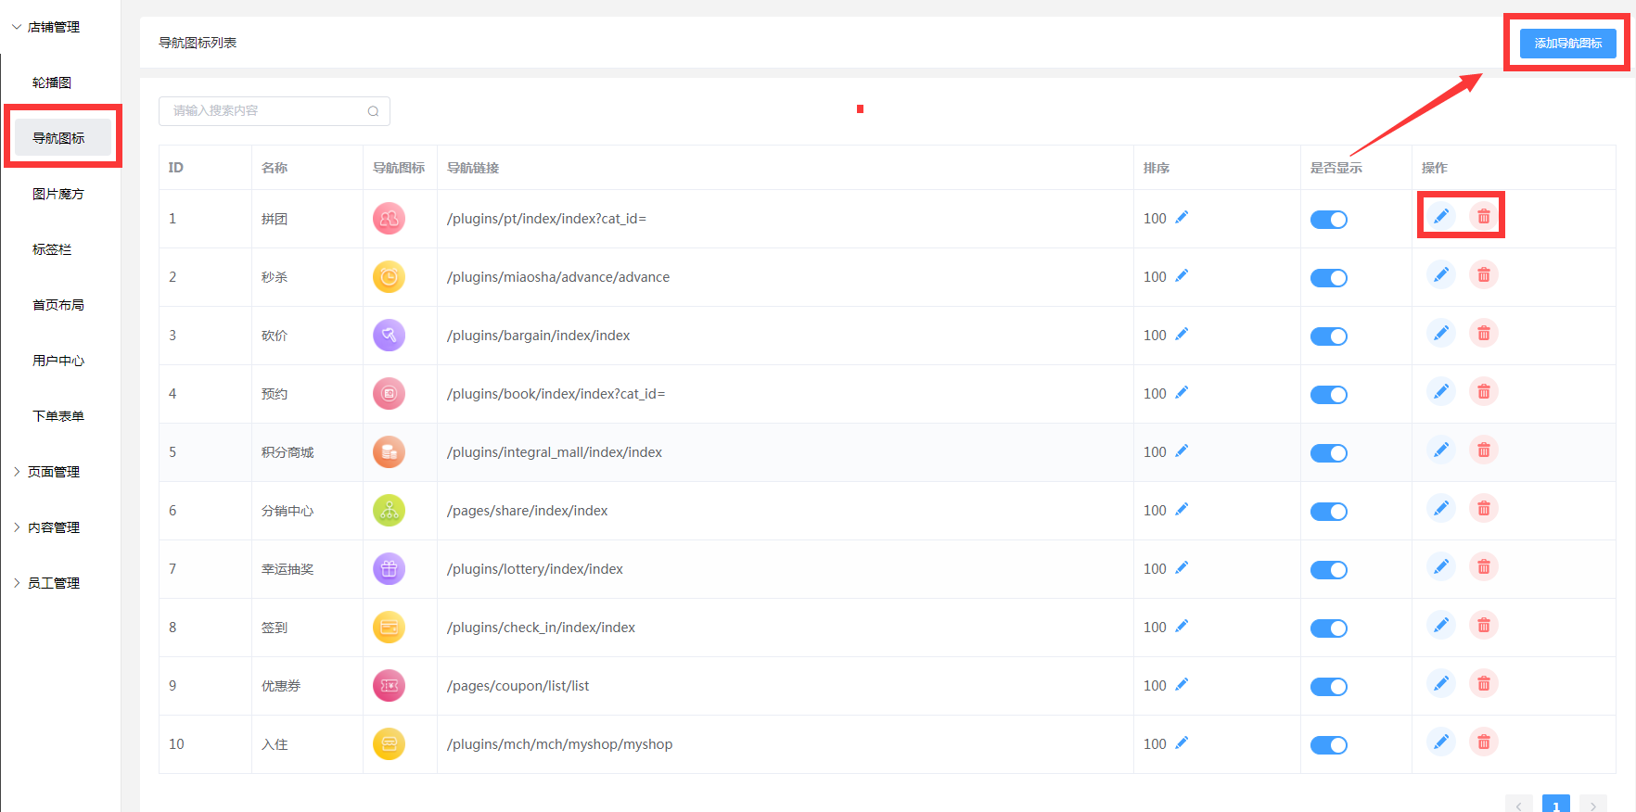Delete the 优惠券 row entry
This screenshot has width=1636, height=812.
pos(1484,683)
